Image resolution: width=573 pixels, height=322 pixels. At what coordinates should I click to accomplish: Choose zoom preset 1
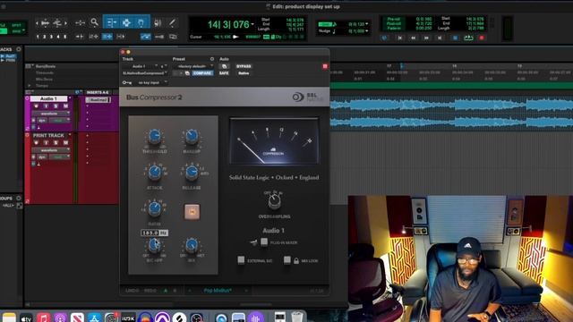click(38, 37)
